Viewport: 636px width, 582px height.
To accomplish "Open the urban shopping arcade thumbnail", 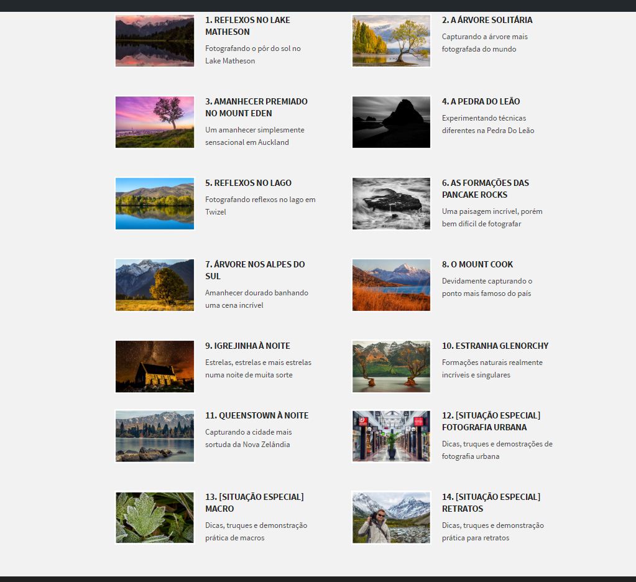I will [x=391, y=436].
